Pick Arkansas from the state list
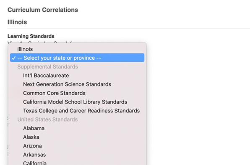The image size is (250, 165). coord(77,155)
